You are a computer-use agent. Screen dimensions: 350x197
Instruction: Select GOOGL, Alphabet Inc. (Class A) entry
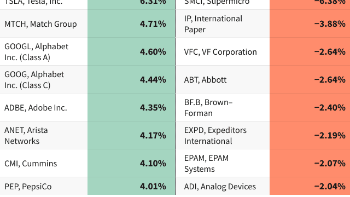coord(37,52)
